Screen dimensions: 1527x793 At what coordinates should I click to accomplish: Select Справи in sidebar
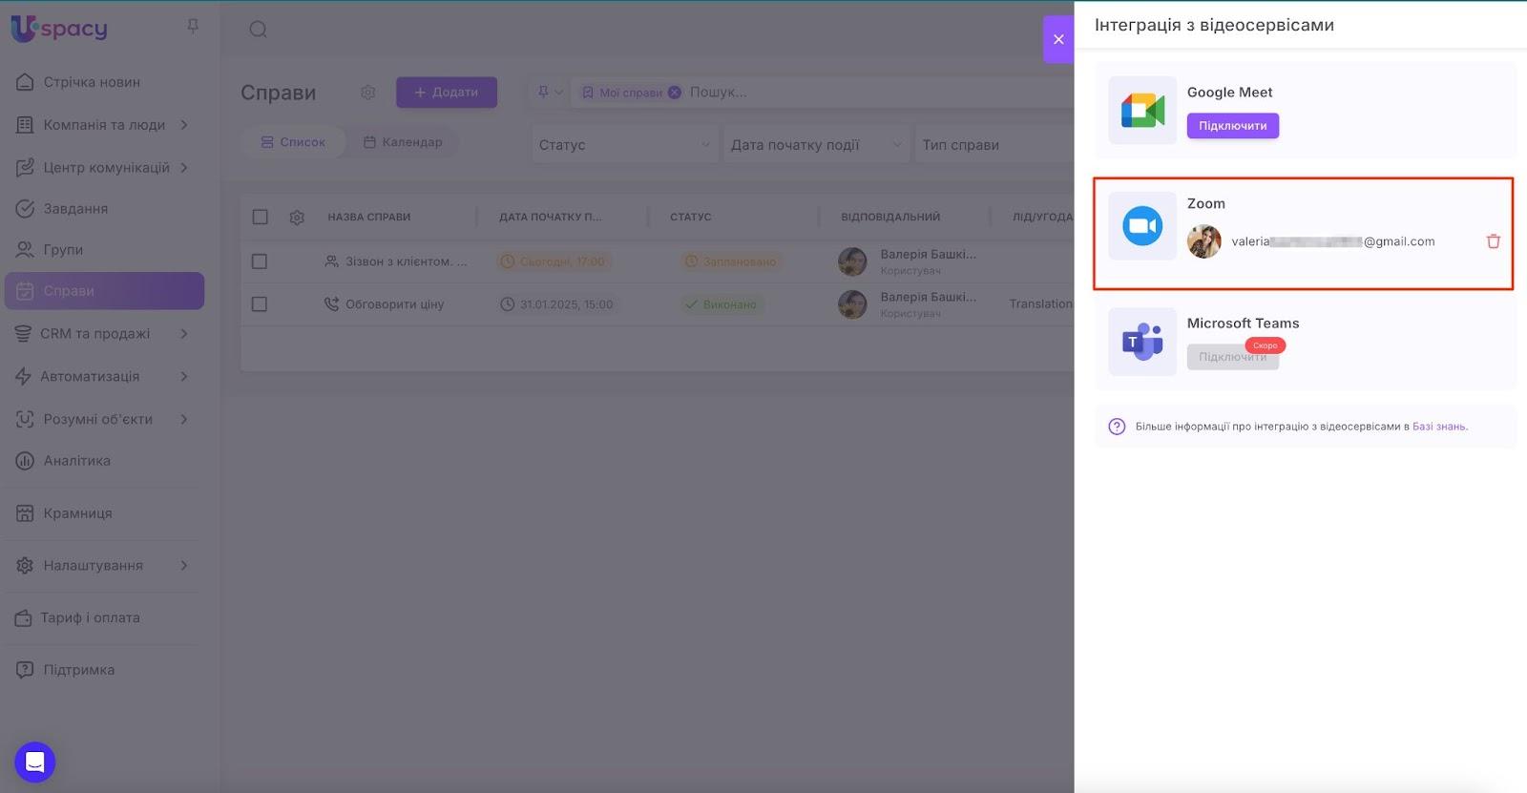tap(104, 291)
